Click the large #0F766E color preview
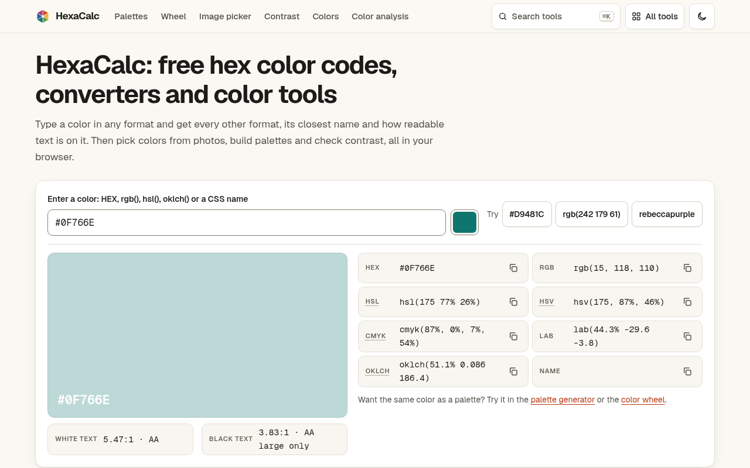 [197, 335]
